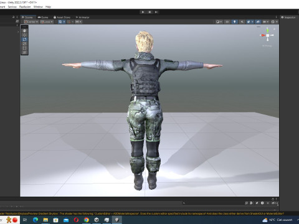Select the Move tool in scene toolbar

[x=24, y=35]
